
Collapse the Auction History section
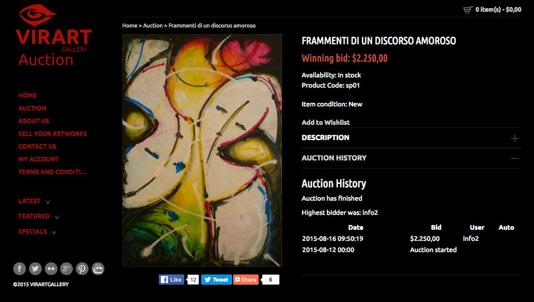515,158
